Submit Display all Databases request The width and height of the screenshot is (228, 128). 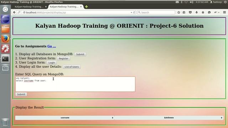80,54
